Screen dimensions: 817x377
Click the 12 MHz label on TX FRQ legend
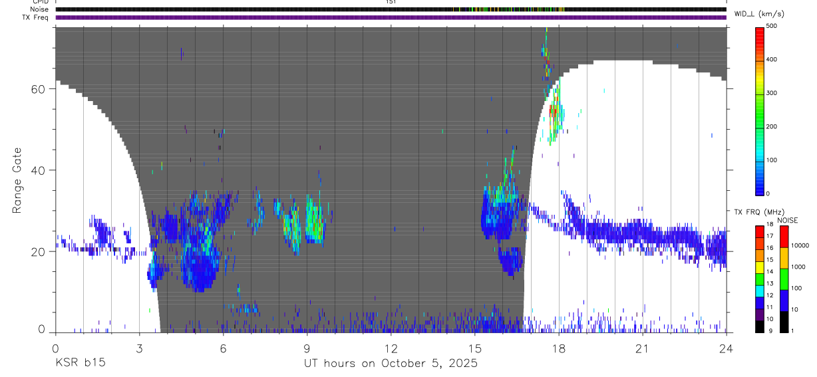coord(770,295)
